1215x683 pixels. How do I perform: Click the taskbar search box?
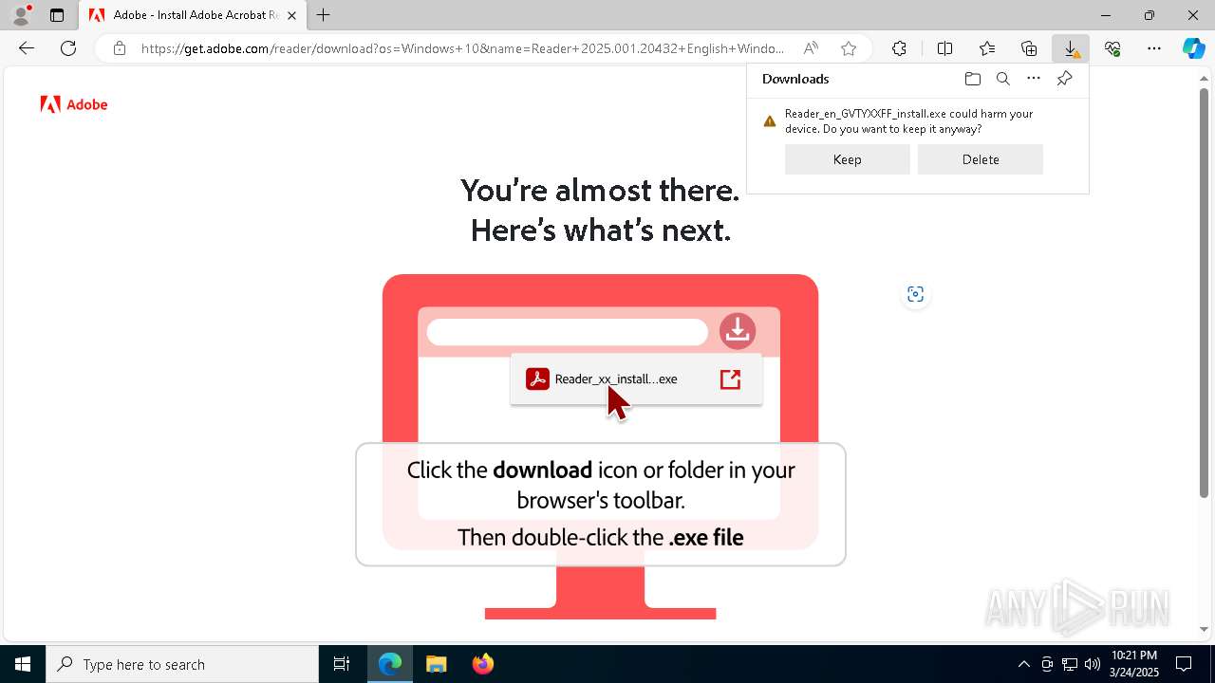(182, 664)
